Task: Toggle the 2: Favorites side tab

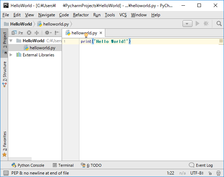Action: [4, 144]
